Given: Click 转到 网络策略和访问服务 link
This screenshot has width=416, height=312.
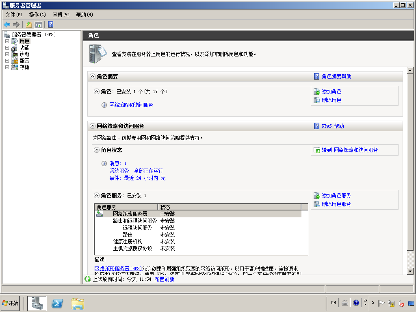Looking at the screenshot, I should pyautogui.click(x=350, y=150).
